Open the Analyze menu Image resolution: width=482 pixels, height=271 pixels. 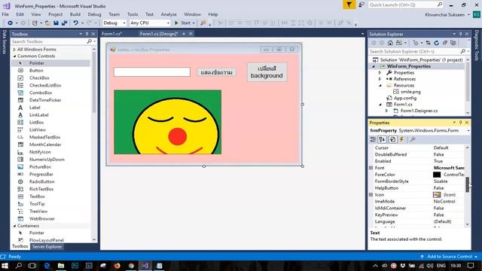[169, 14]
